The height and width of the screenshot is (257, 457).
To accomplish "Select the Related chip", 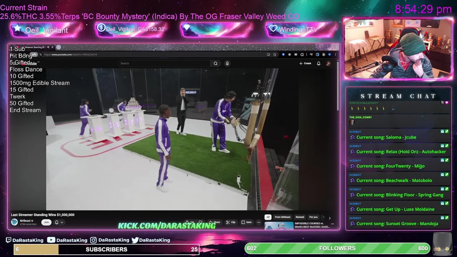I will point(300,217).
